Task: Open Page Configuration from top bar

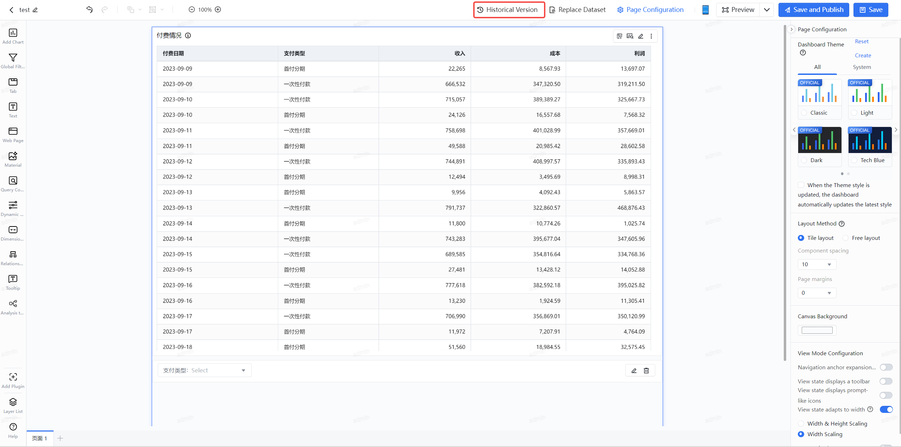Action: tap(650, 10)
